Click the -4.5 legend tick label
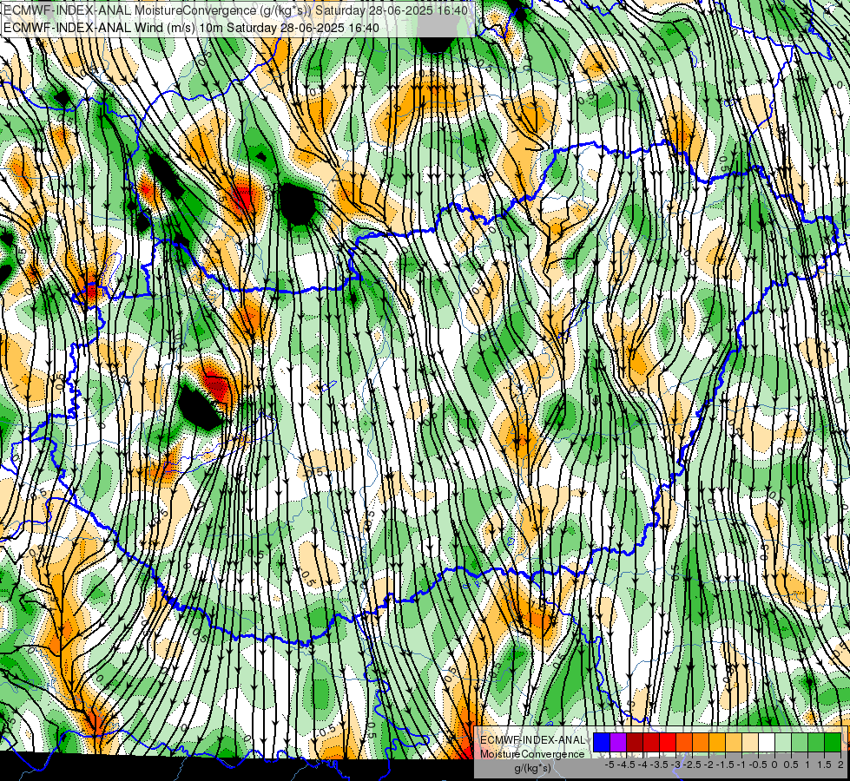Image resolution: width=850 pixels, height=781 pixels. click(626, 765)
